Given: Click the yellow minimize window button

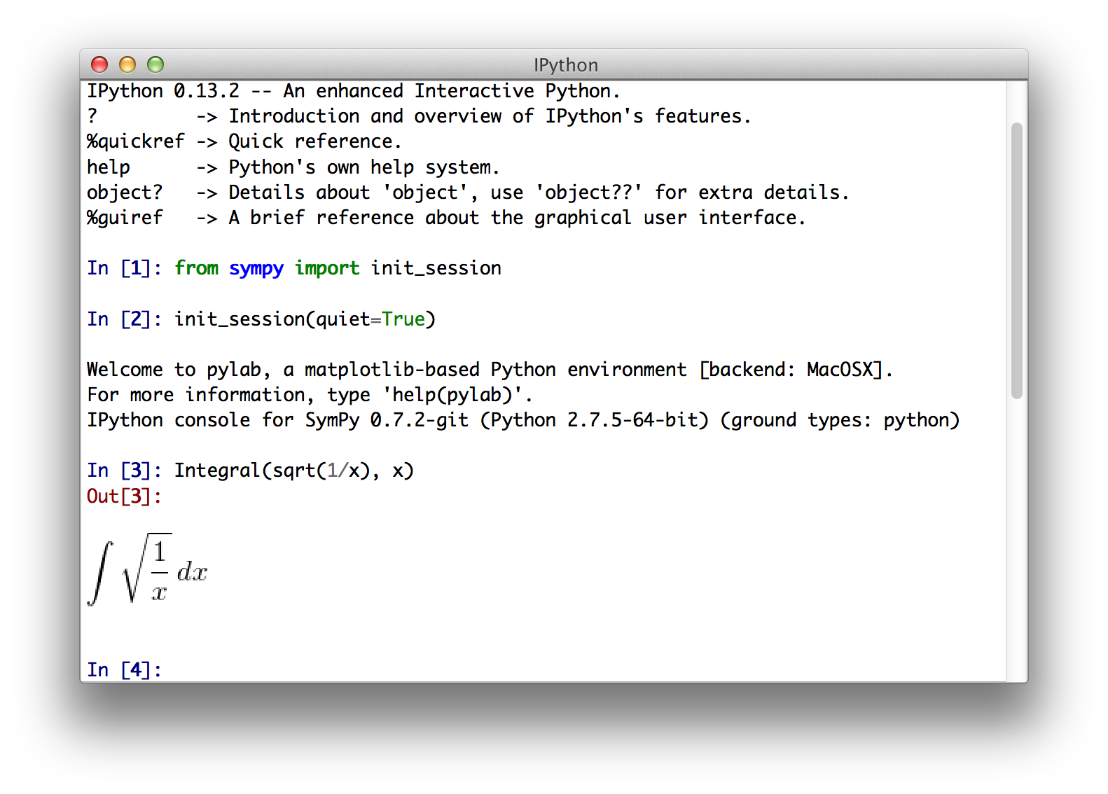Looking at the screenshot, I should click(x=128, y=64).
